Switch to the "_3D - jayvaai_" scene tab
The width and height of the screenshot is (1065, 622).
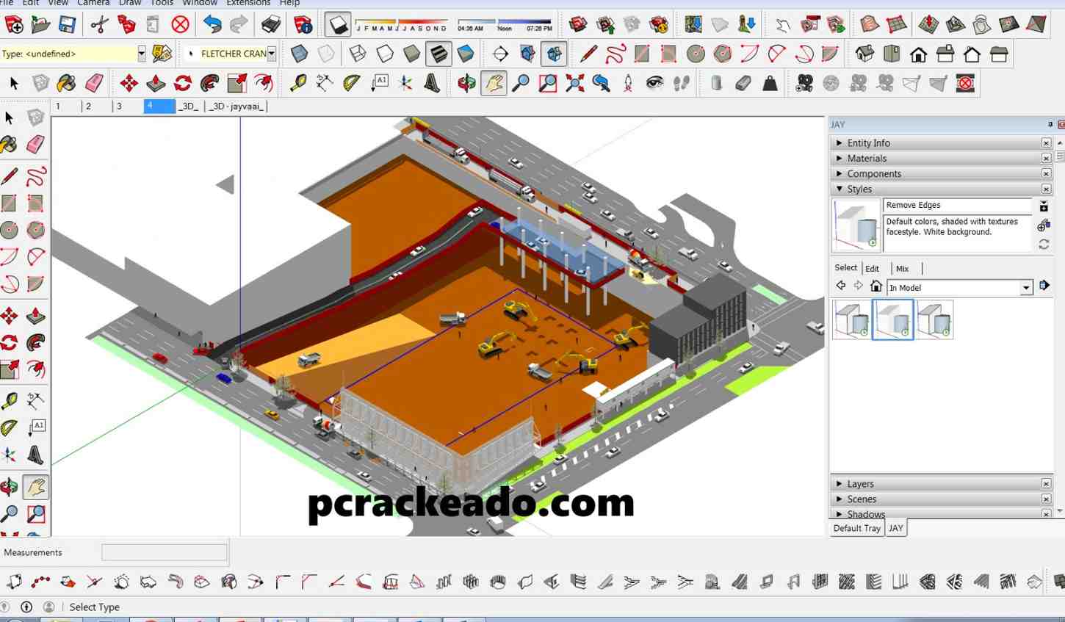coord(237,106)
